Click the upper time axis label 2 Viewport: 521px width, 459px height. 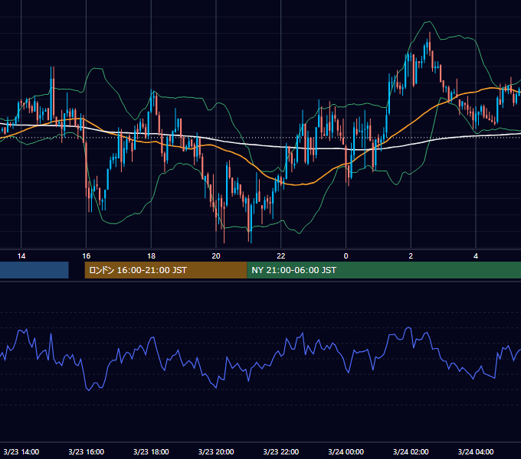pyautogui.click(x=411, y=256)
